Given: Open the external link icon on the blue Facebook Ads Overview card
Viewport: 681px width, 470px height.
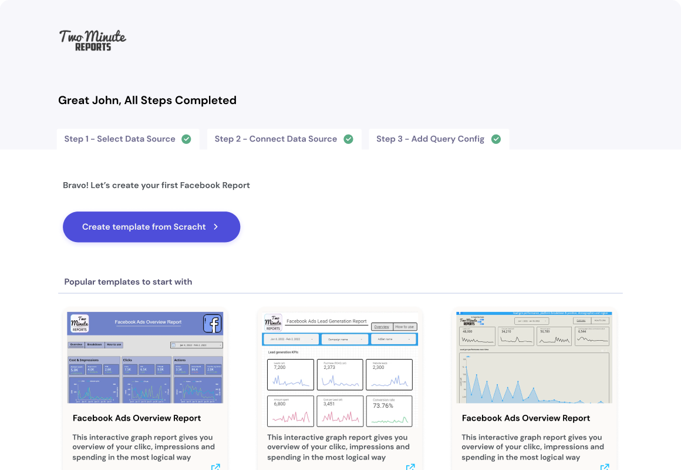Looking at the screenshot, I should [215, 467].
